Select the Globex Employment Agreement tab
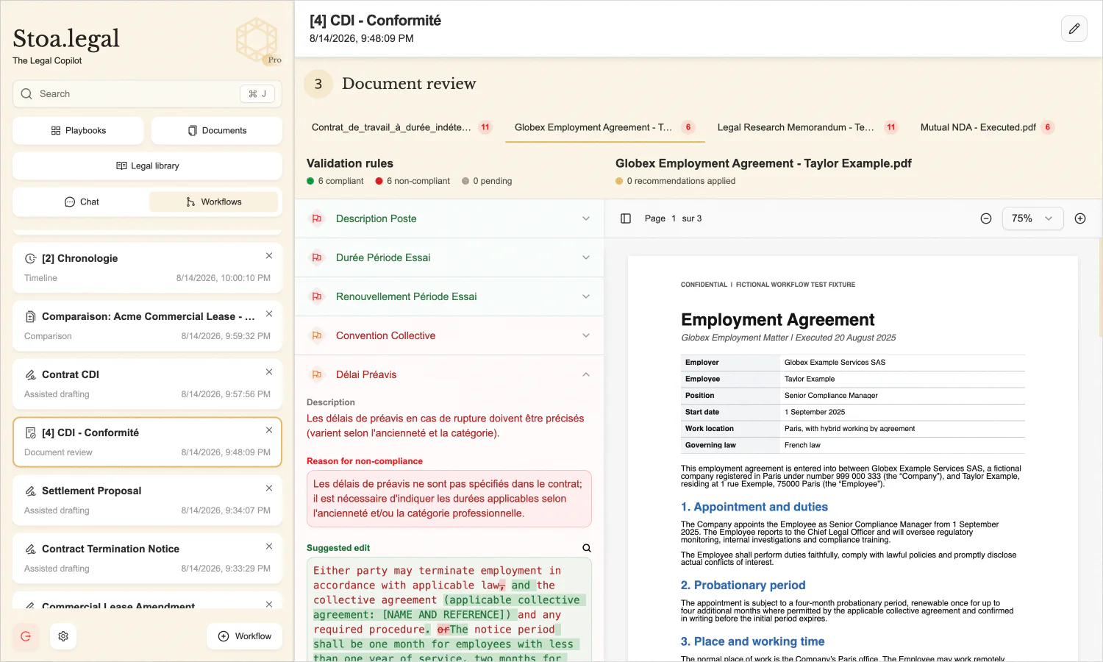1103x662 pixels. pos(604,127)
